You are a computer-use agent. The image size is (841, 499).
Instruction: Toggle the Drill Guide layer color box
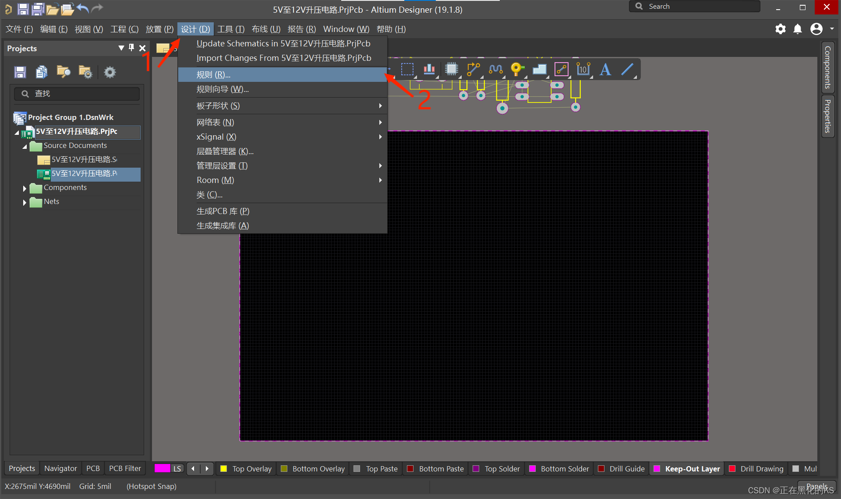click(x=601, y=469)
